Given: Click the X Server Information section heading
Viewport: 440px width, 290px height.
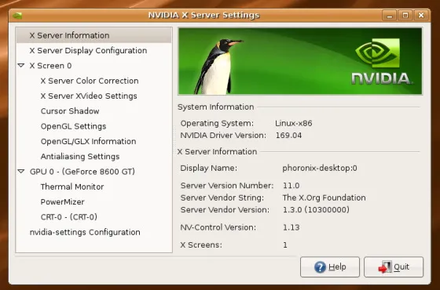Looking at the screenshot, I should (217, 151).
